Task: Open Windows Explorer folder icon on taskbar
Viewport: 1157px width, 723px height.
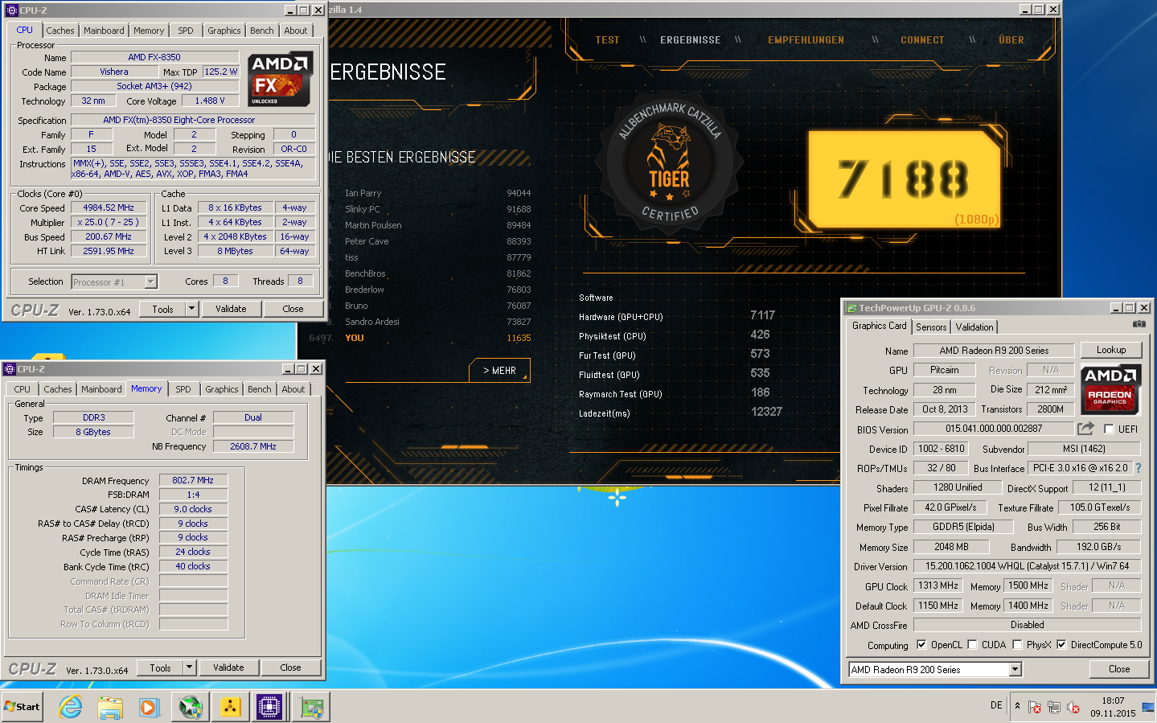Action: pyautogui.click(x=110, y=707)
